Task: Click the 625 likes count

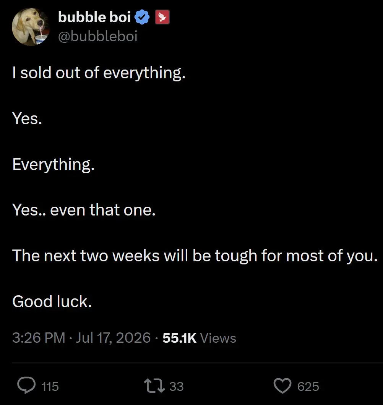Action: click(x=308, y=386)
